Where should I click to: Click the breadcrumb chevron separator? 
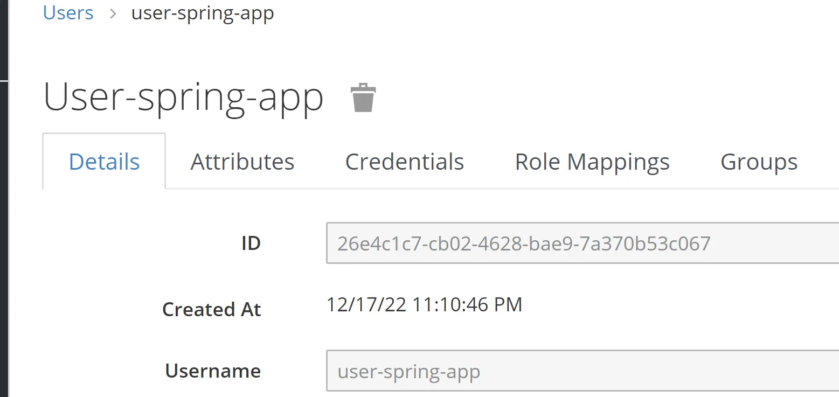[x=113, y=13]
